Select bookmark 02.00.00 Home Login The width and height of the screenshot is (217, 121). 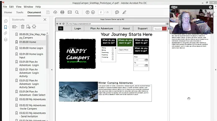coord(31,48)
